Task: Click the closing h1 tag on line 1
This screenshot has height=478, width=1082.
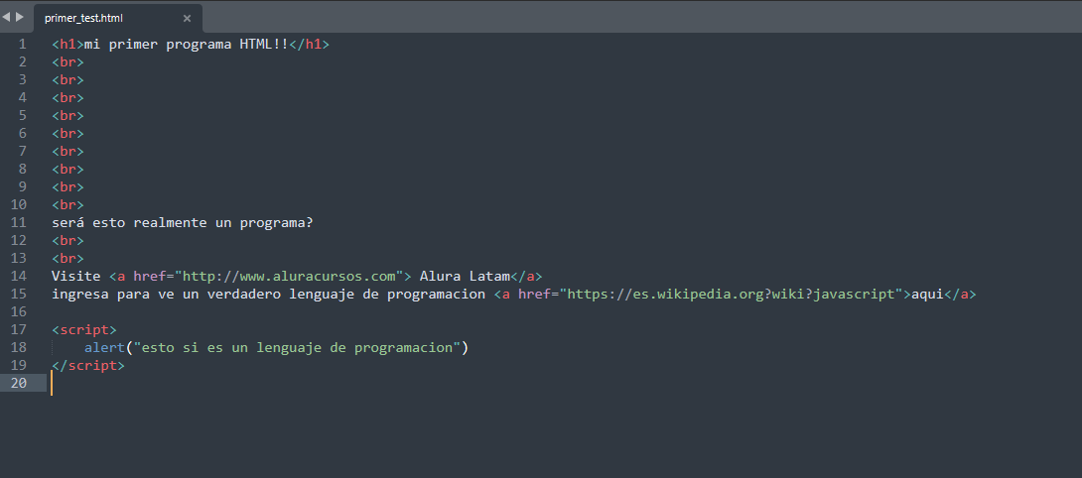Action: point(309,45)
